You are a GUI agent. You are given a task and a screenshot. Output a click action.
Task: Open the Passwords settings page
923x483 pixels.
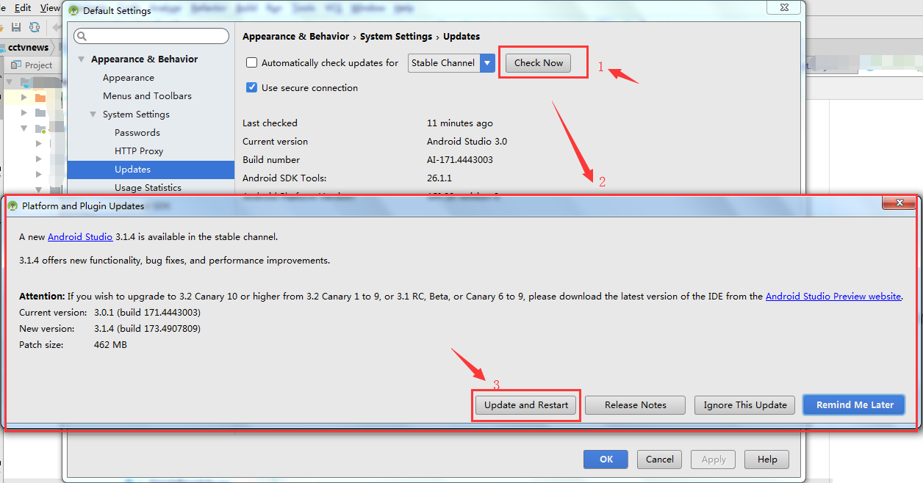coord(137,133)
